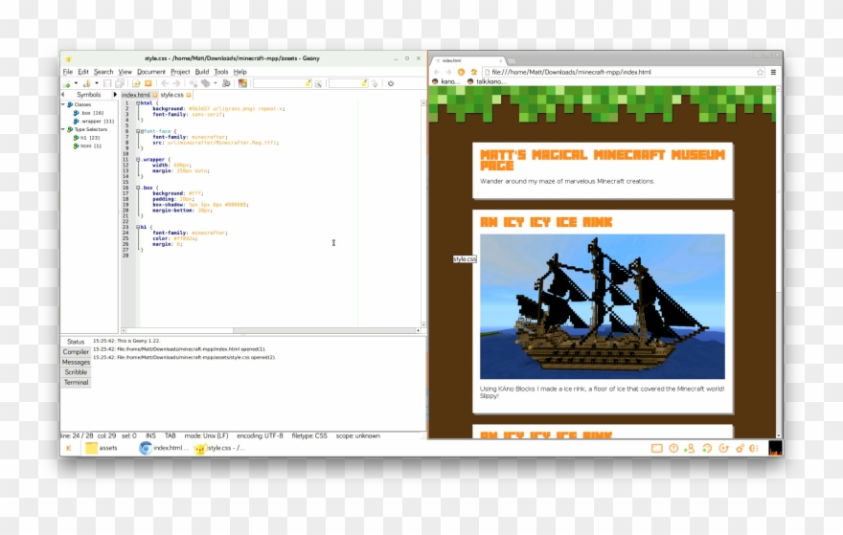Image resolution: width=843 pixels, height=535 pixels.
Task: Collapse the html rule fold marker on line 1
Action: click(x=138, y=102)
